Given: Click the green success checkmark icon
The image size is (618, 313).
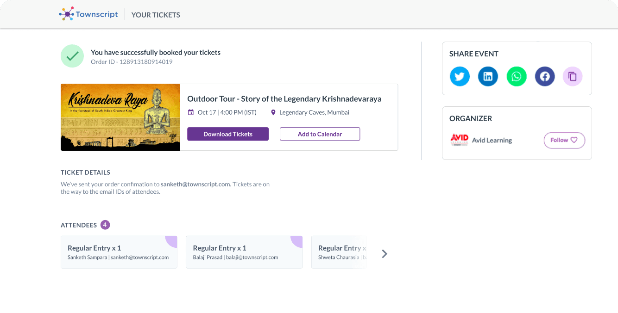Looking at the screenshot, I should pos(72,56).
